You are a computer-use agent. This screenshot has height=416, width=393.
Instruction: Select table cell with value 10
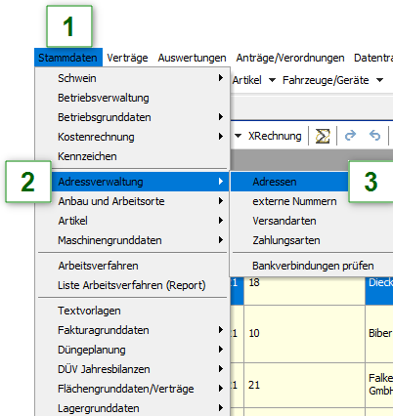304,334
